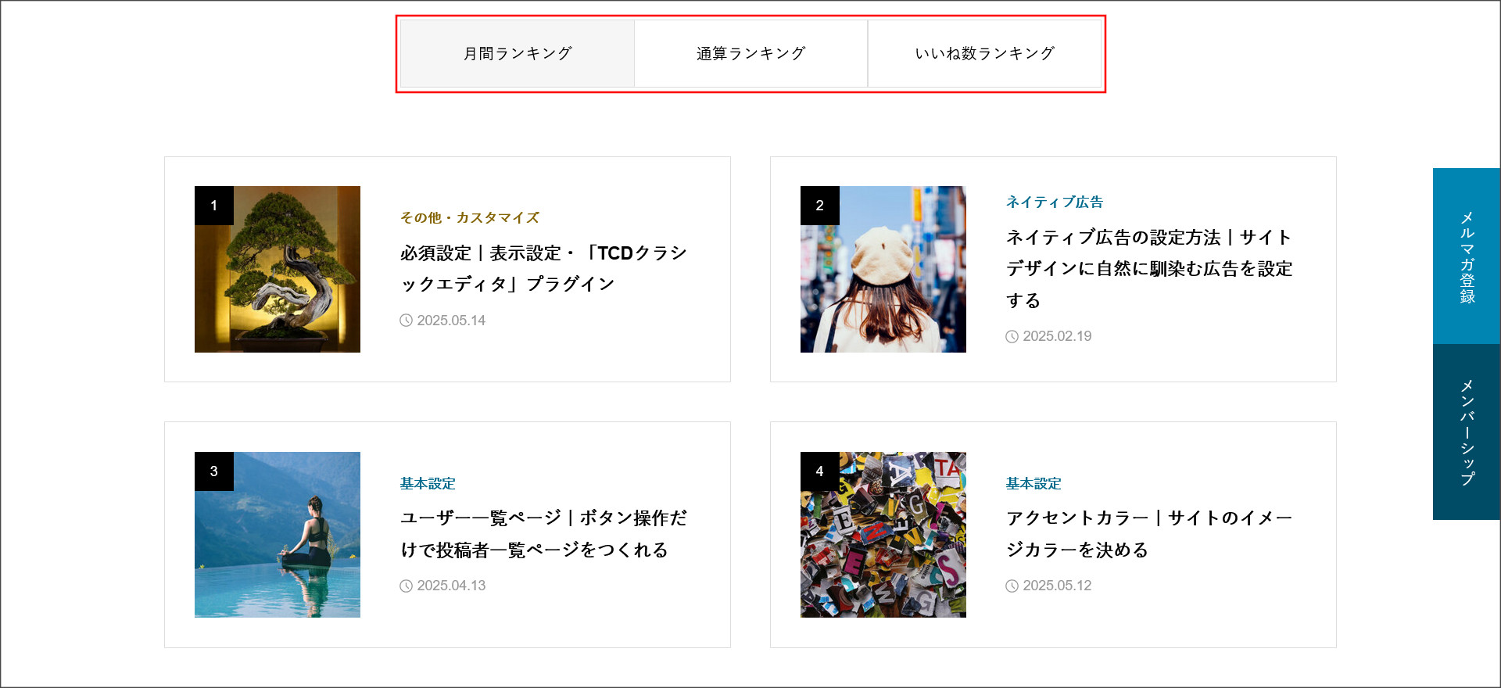Image resolution: width=1501 pixels, height=688 pixels.
Task: Click the clock icon beside 2025.04.13
Action: [x=406, y=586]
